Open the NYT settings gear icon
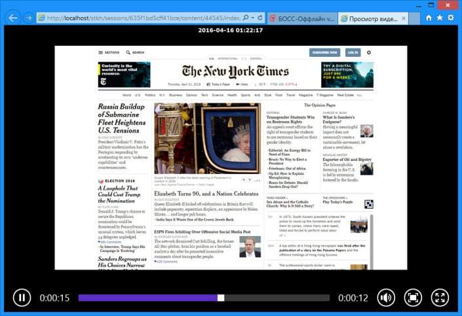 368,52
